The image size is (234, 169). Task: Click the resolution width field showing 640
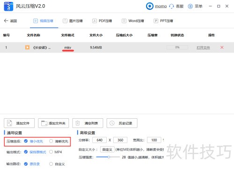100,140
